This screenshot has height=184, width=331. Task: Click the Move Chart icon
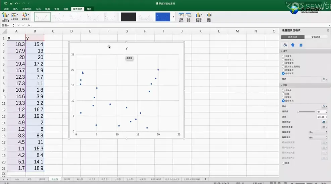209,17
